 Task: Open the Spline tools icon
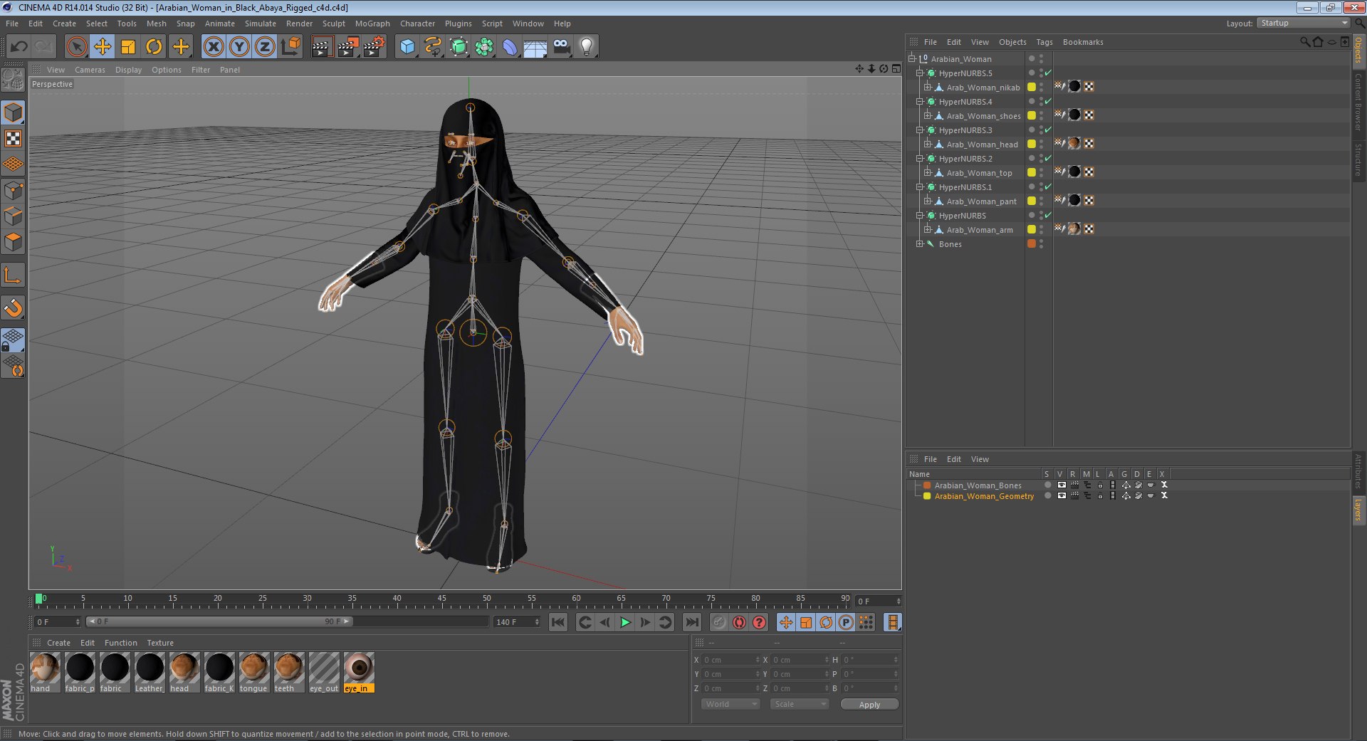433,47
